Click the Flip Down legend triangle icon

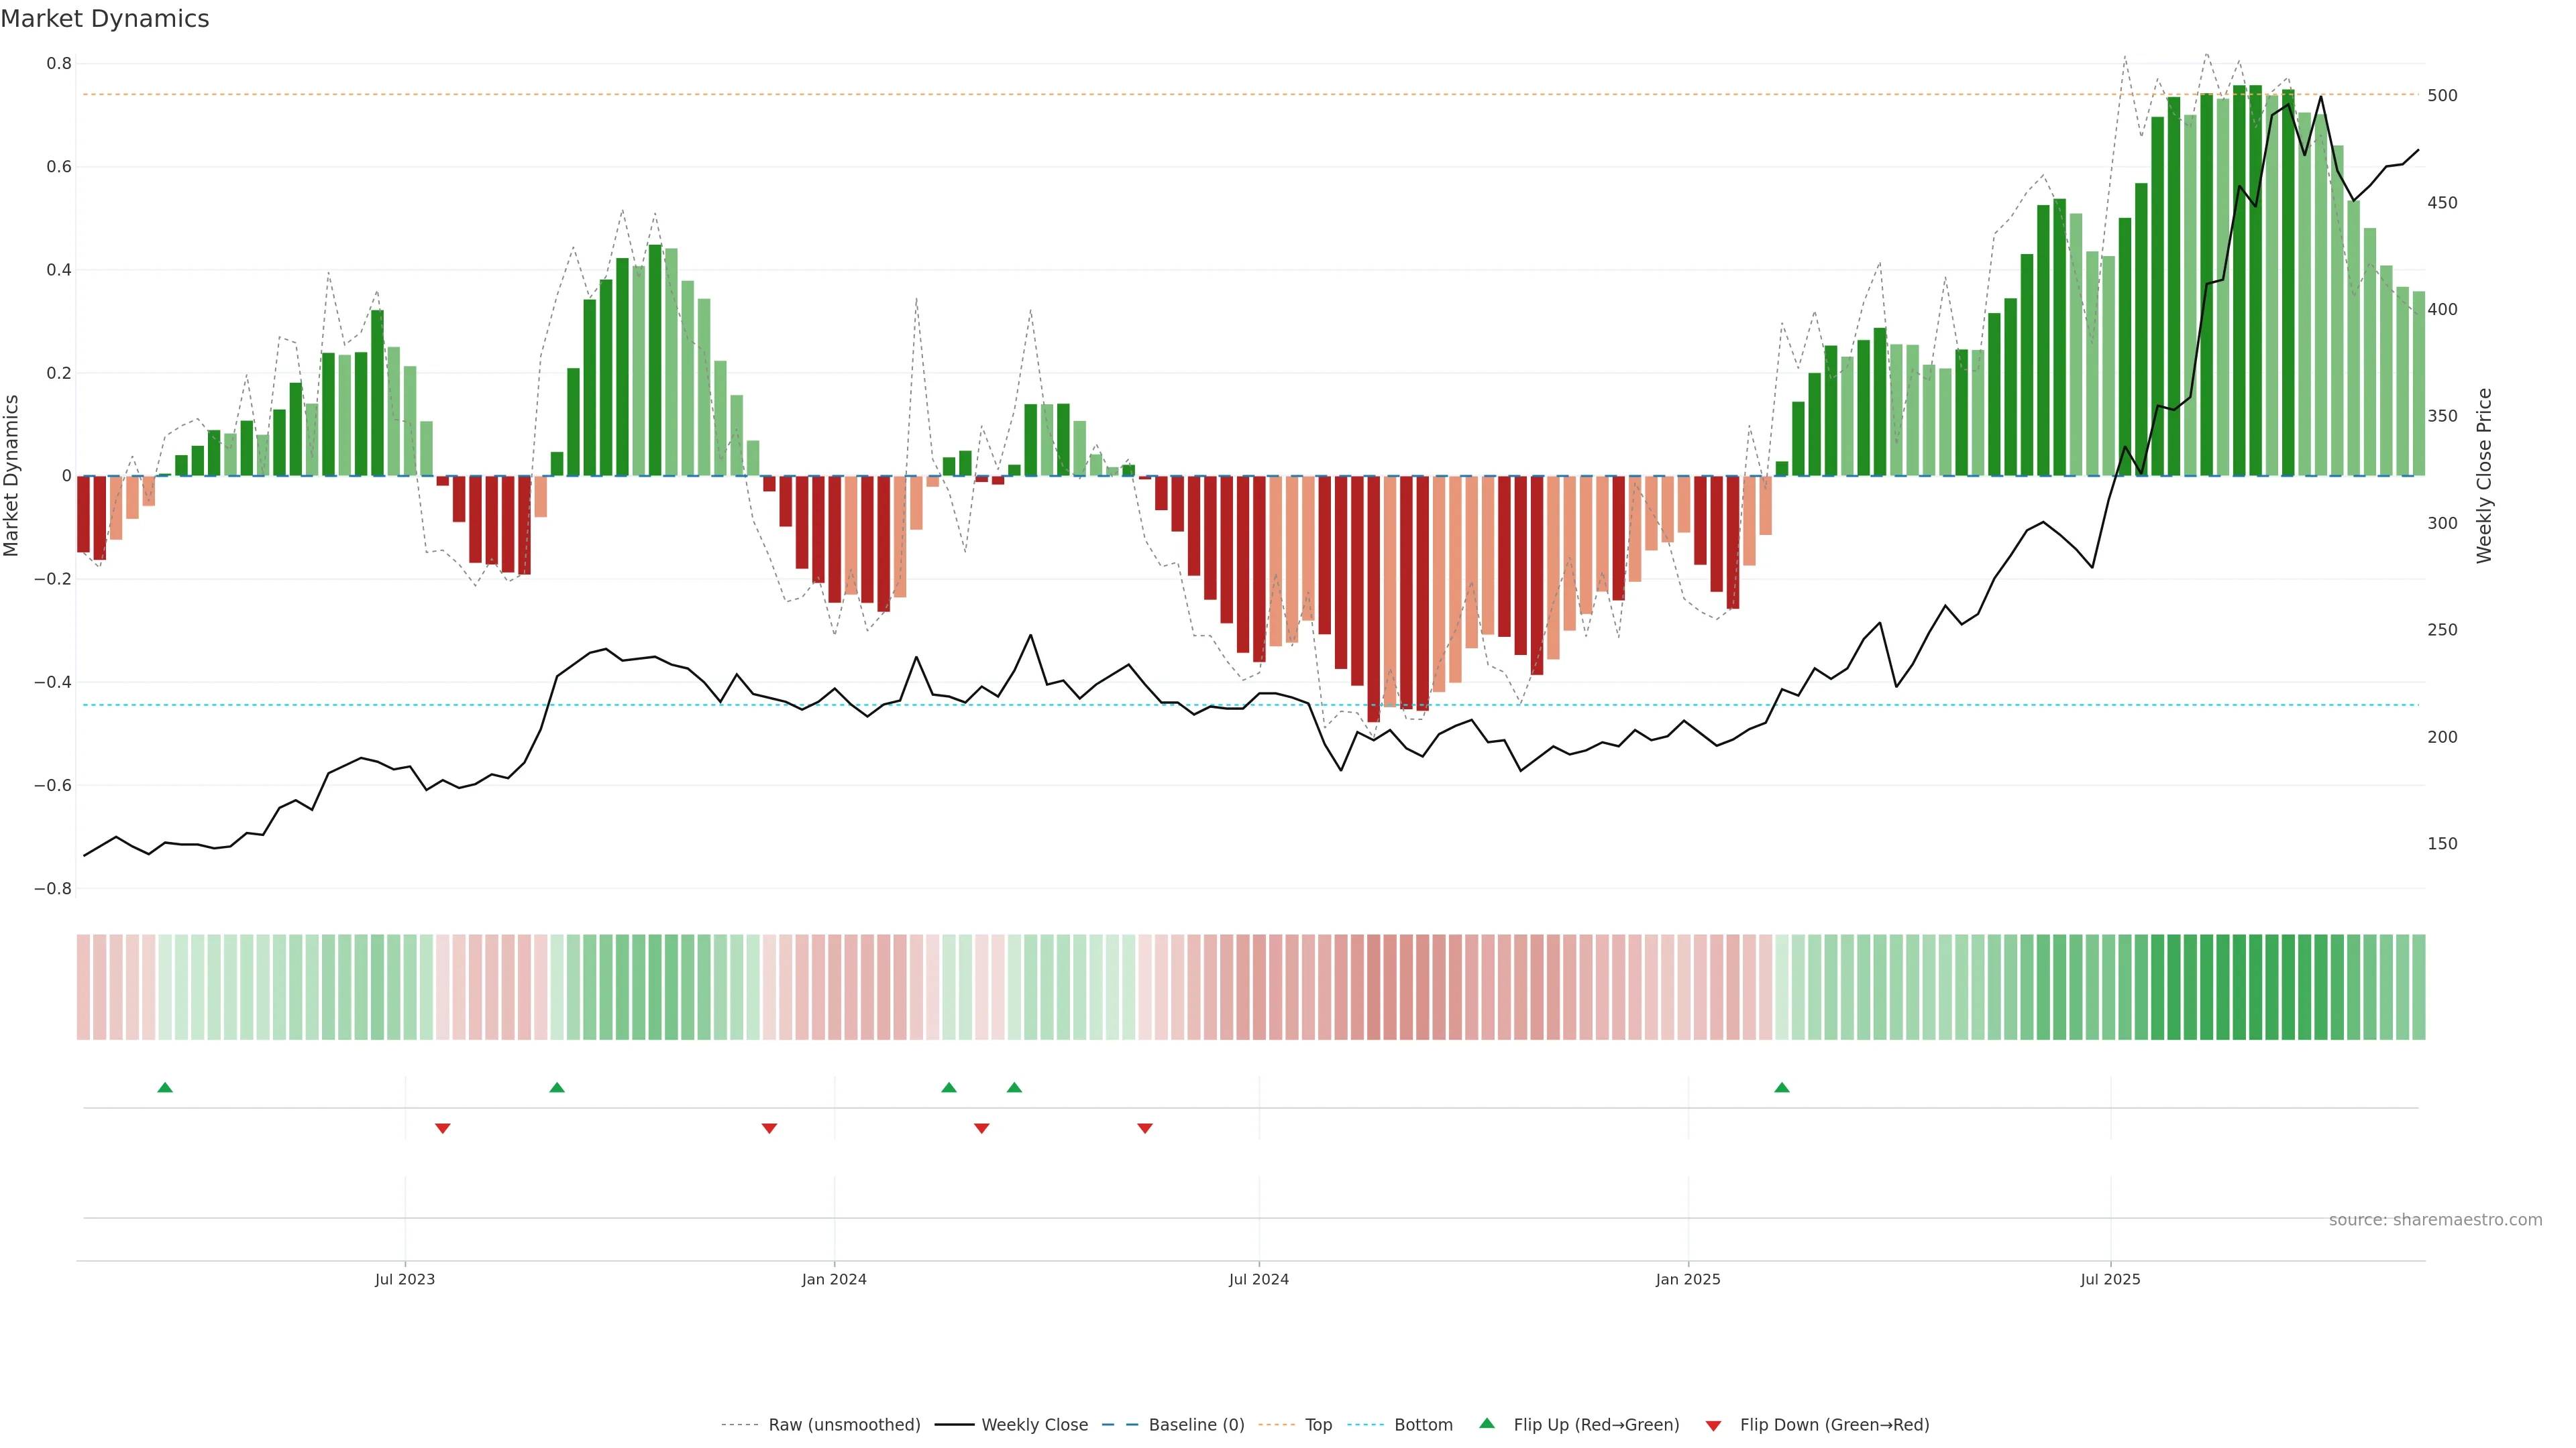click(1713, 1425)
